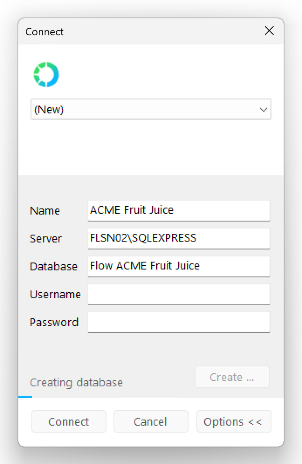Click the Server field with FLSN02\SQLEXPRESS

tap(179, 239)
